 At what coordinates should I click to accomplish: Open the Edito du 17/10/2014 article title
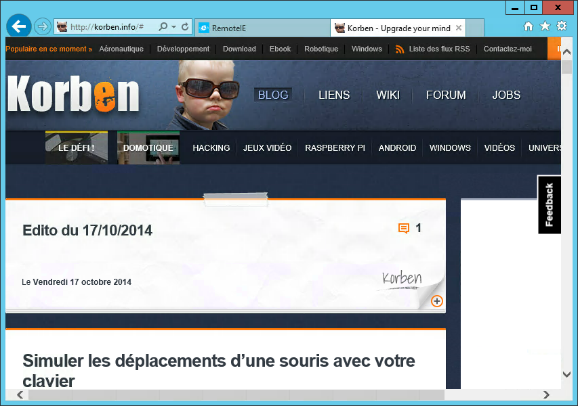[87, 231]
